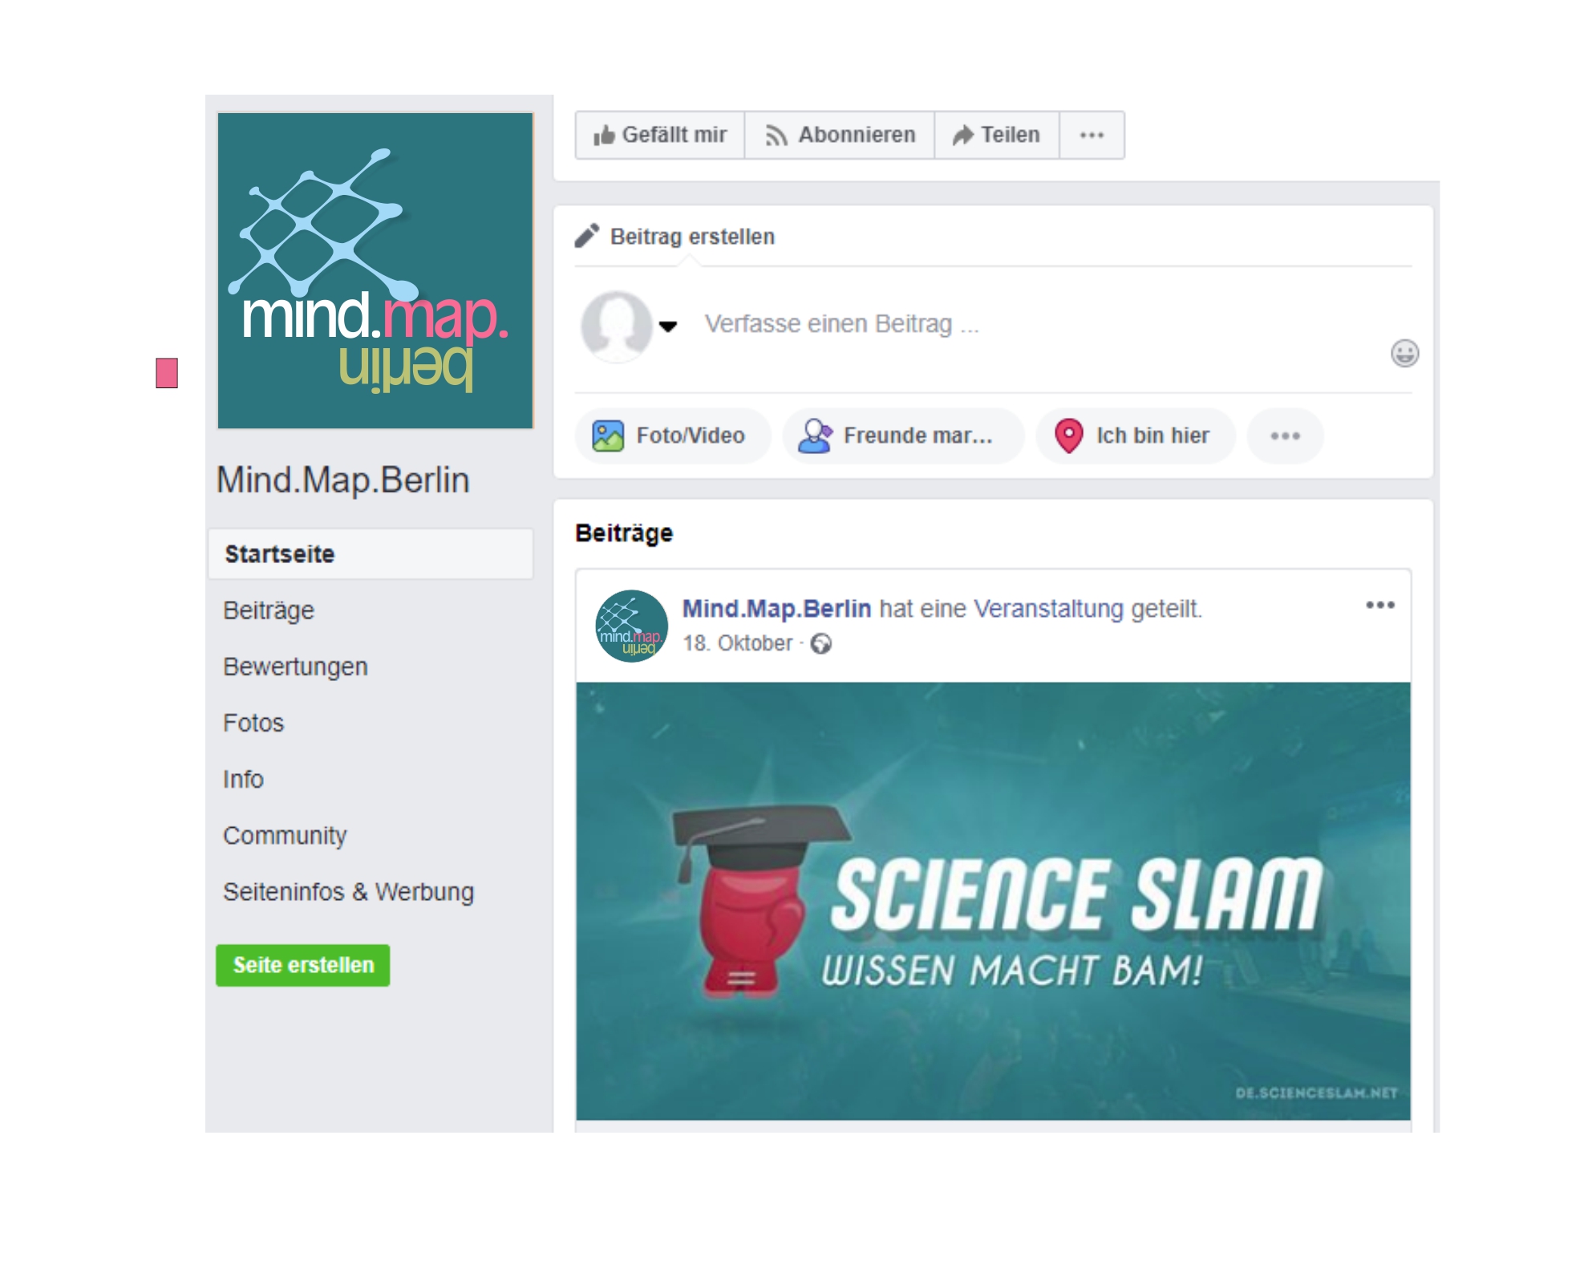Show more post options next to Ich bin hier
Image resolution: width=1596 pixels, height=1261 pixels.
[x=1285, y=436]
